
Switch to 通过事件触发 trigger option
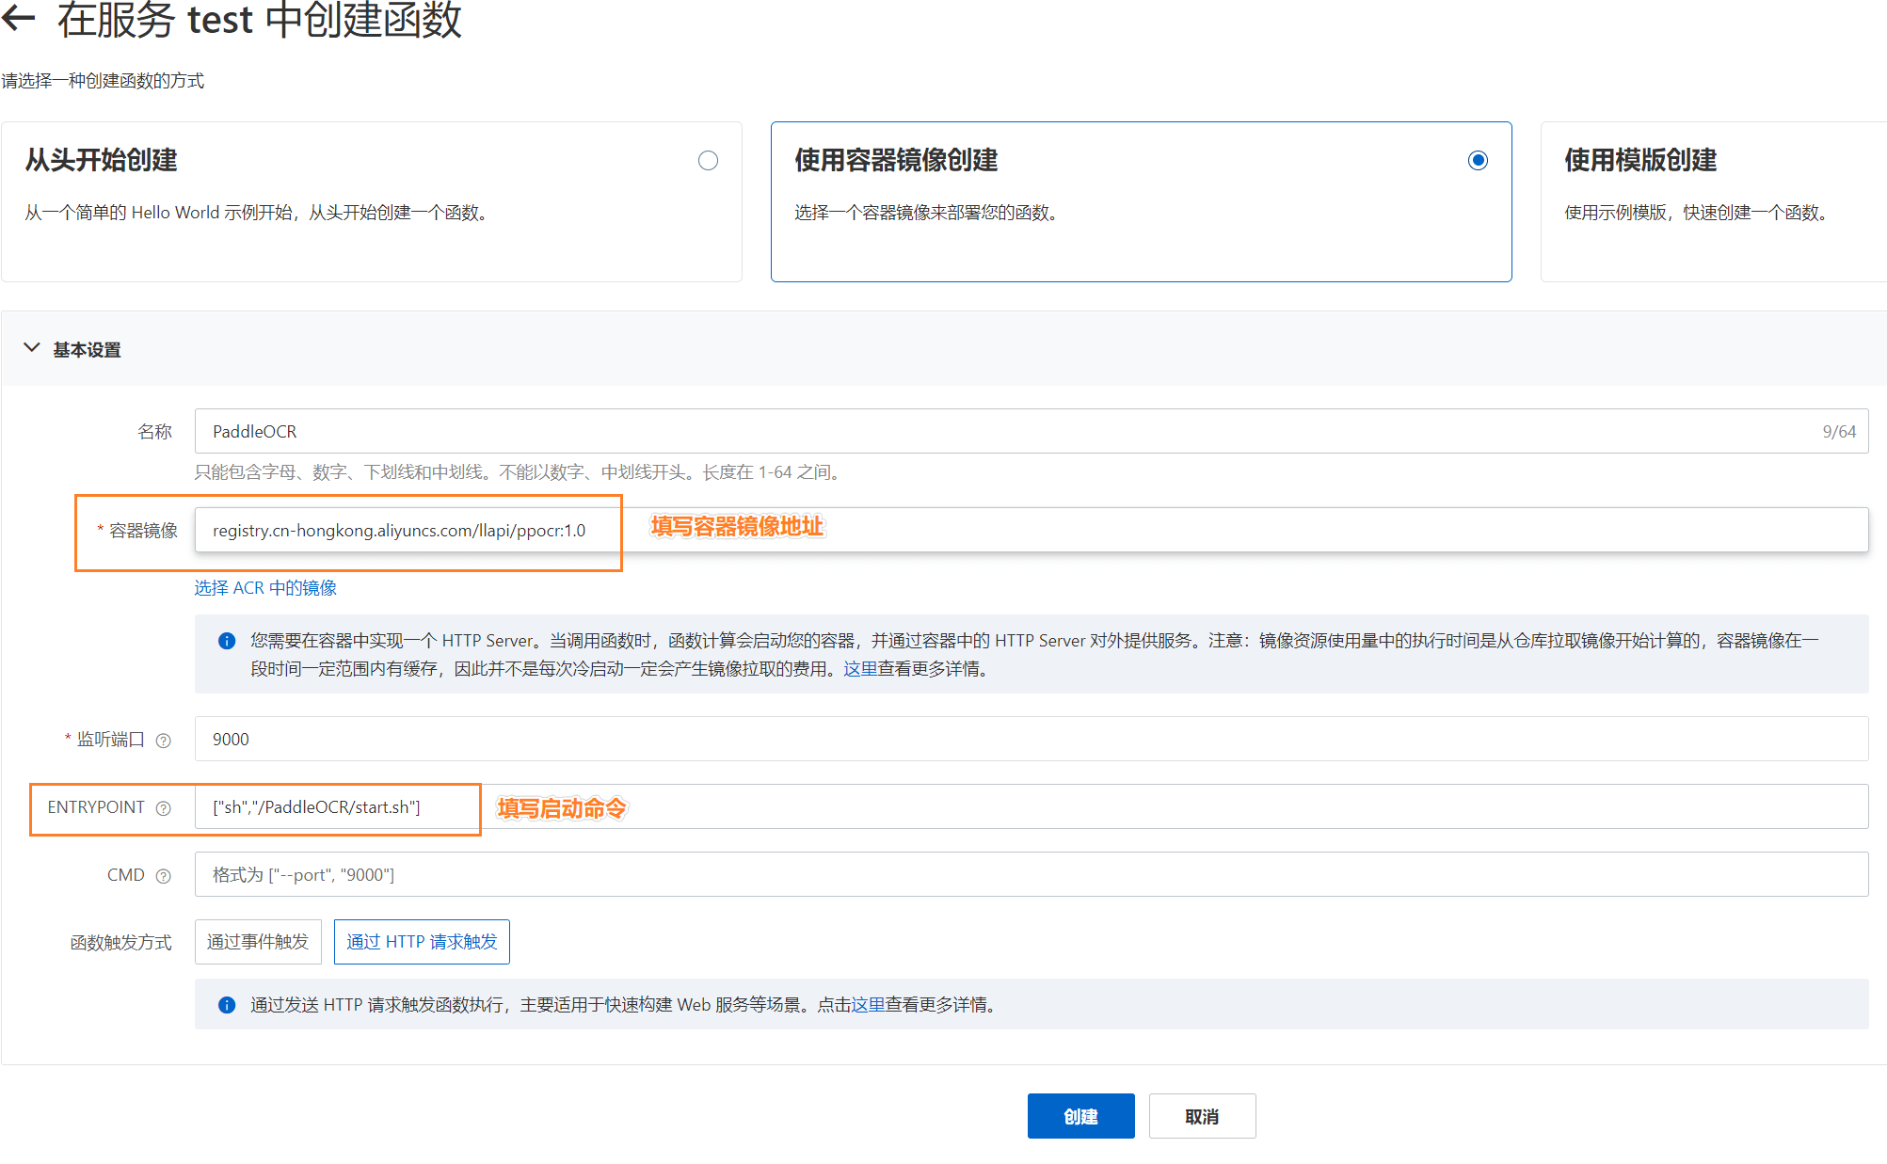click(x=258, y=942)
